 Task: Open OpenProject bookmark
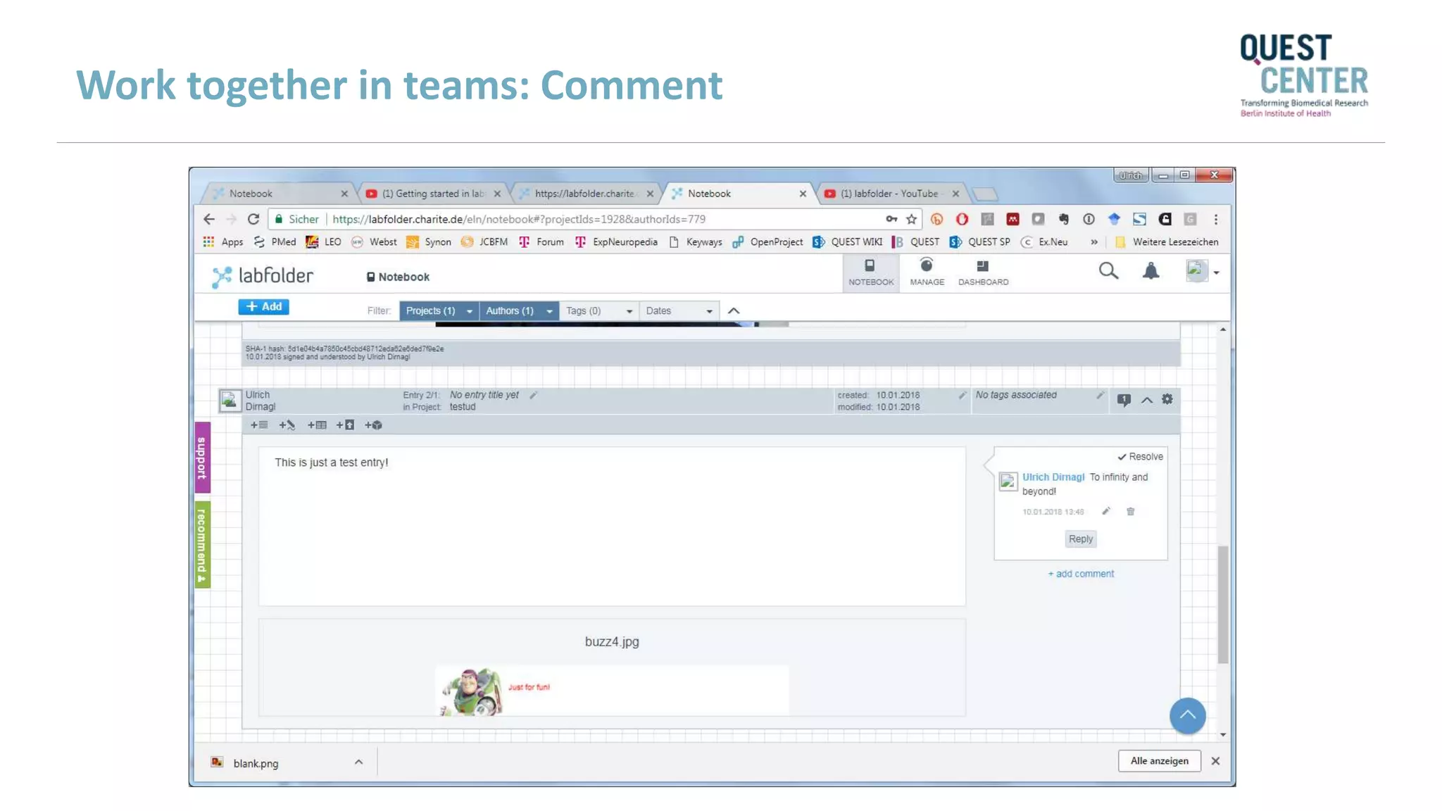tap(767, 242)
